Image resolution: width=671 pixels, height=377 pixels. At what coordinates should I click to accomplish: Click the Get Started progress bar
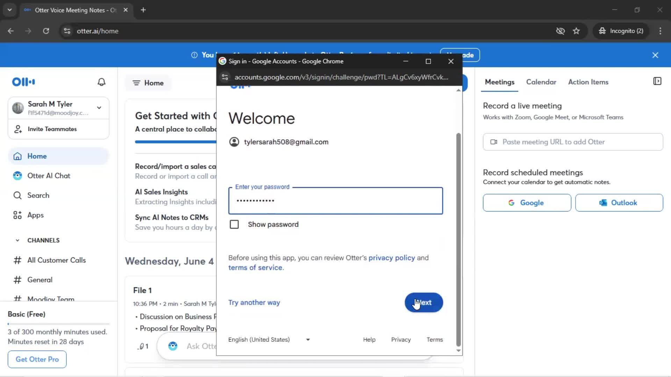[x=175, y=142]
